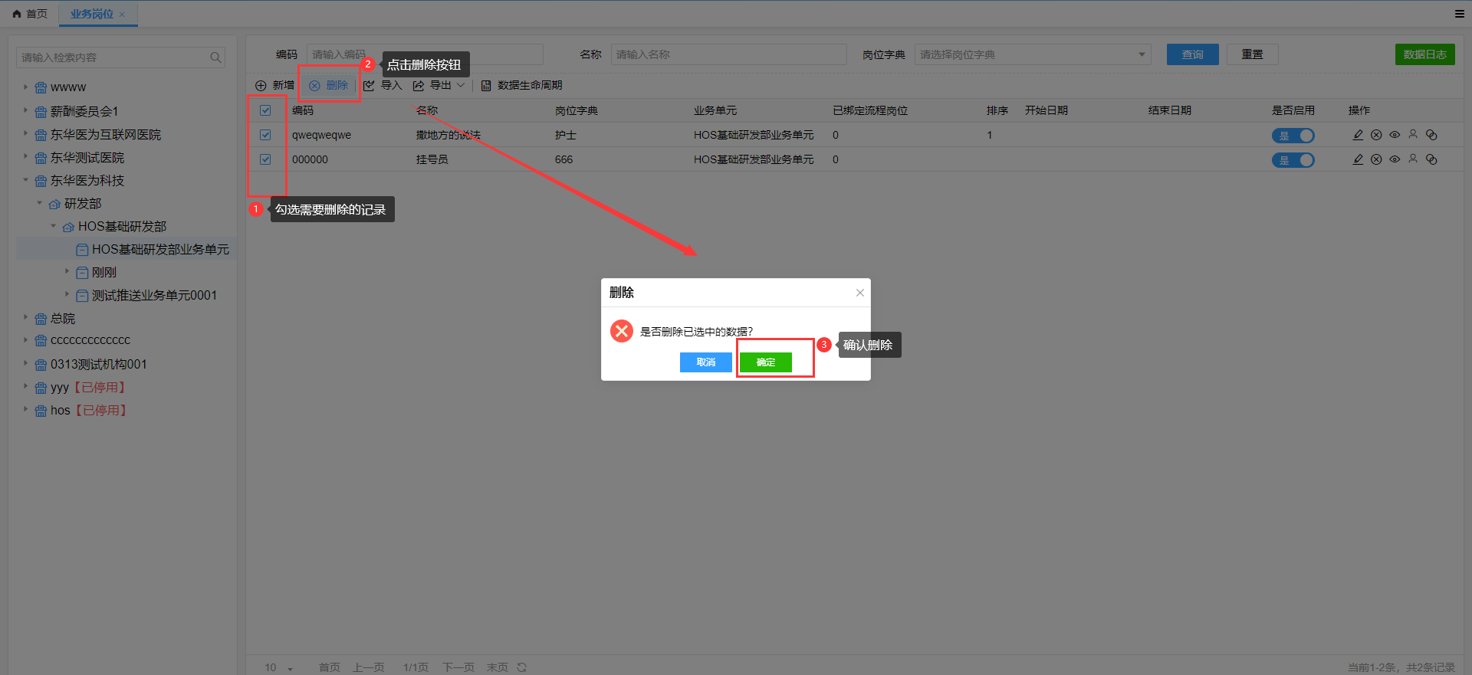The image size is (1472, 675).
Task: Close the 删除 dialog with X icon
Action: click(860, 293)
